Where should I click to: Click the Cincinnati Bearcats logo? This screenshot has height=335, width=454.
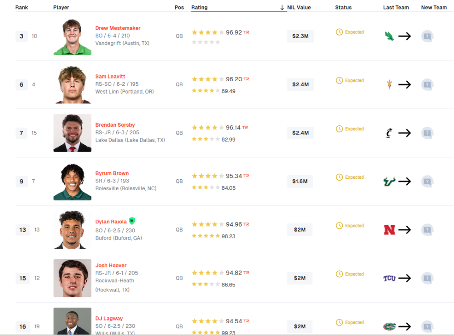click(x=389, y=133)
